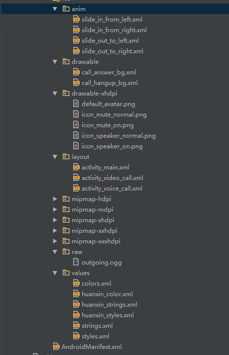The width and height of the screenshot is (229, 355).
Task: Collapse the drawable-xhdpi folder arrow
Action: coord(55,94)
